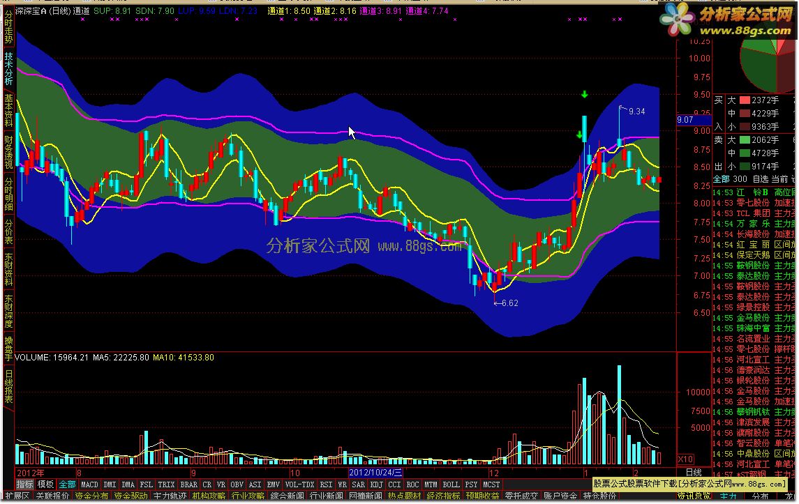Open the 综合新闻 bottom tab
799x504 pixels.
point(288,496)
